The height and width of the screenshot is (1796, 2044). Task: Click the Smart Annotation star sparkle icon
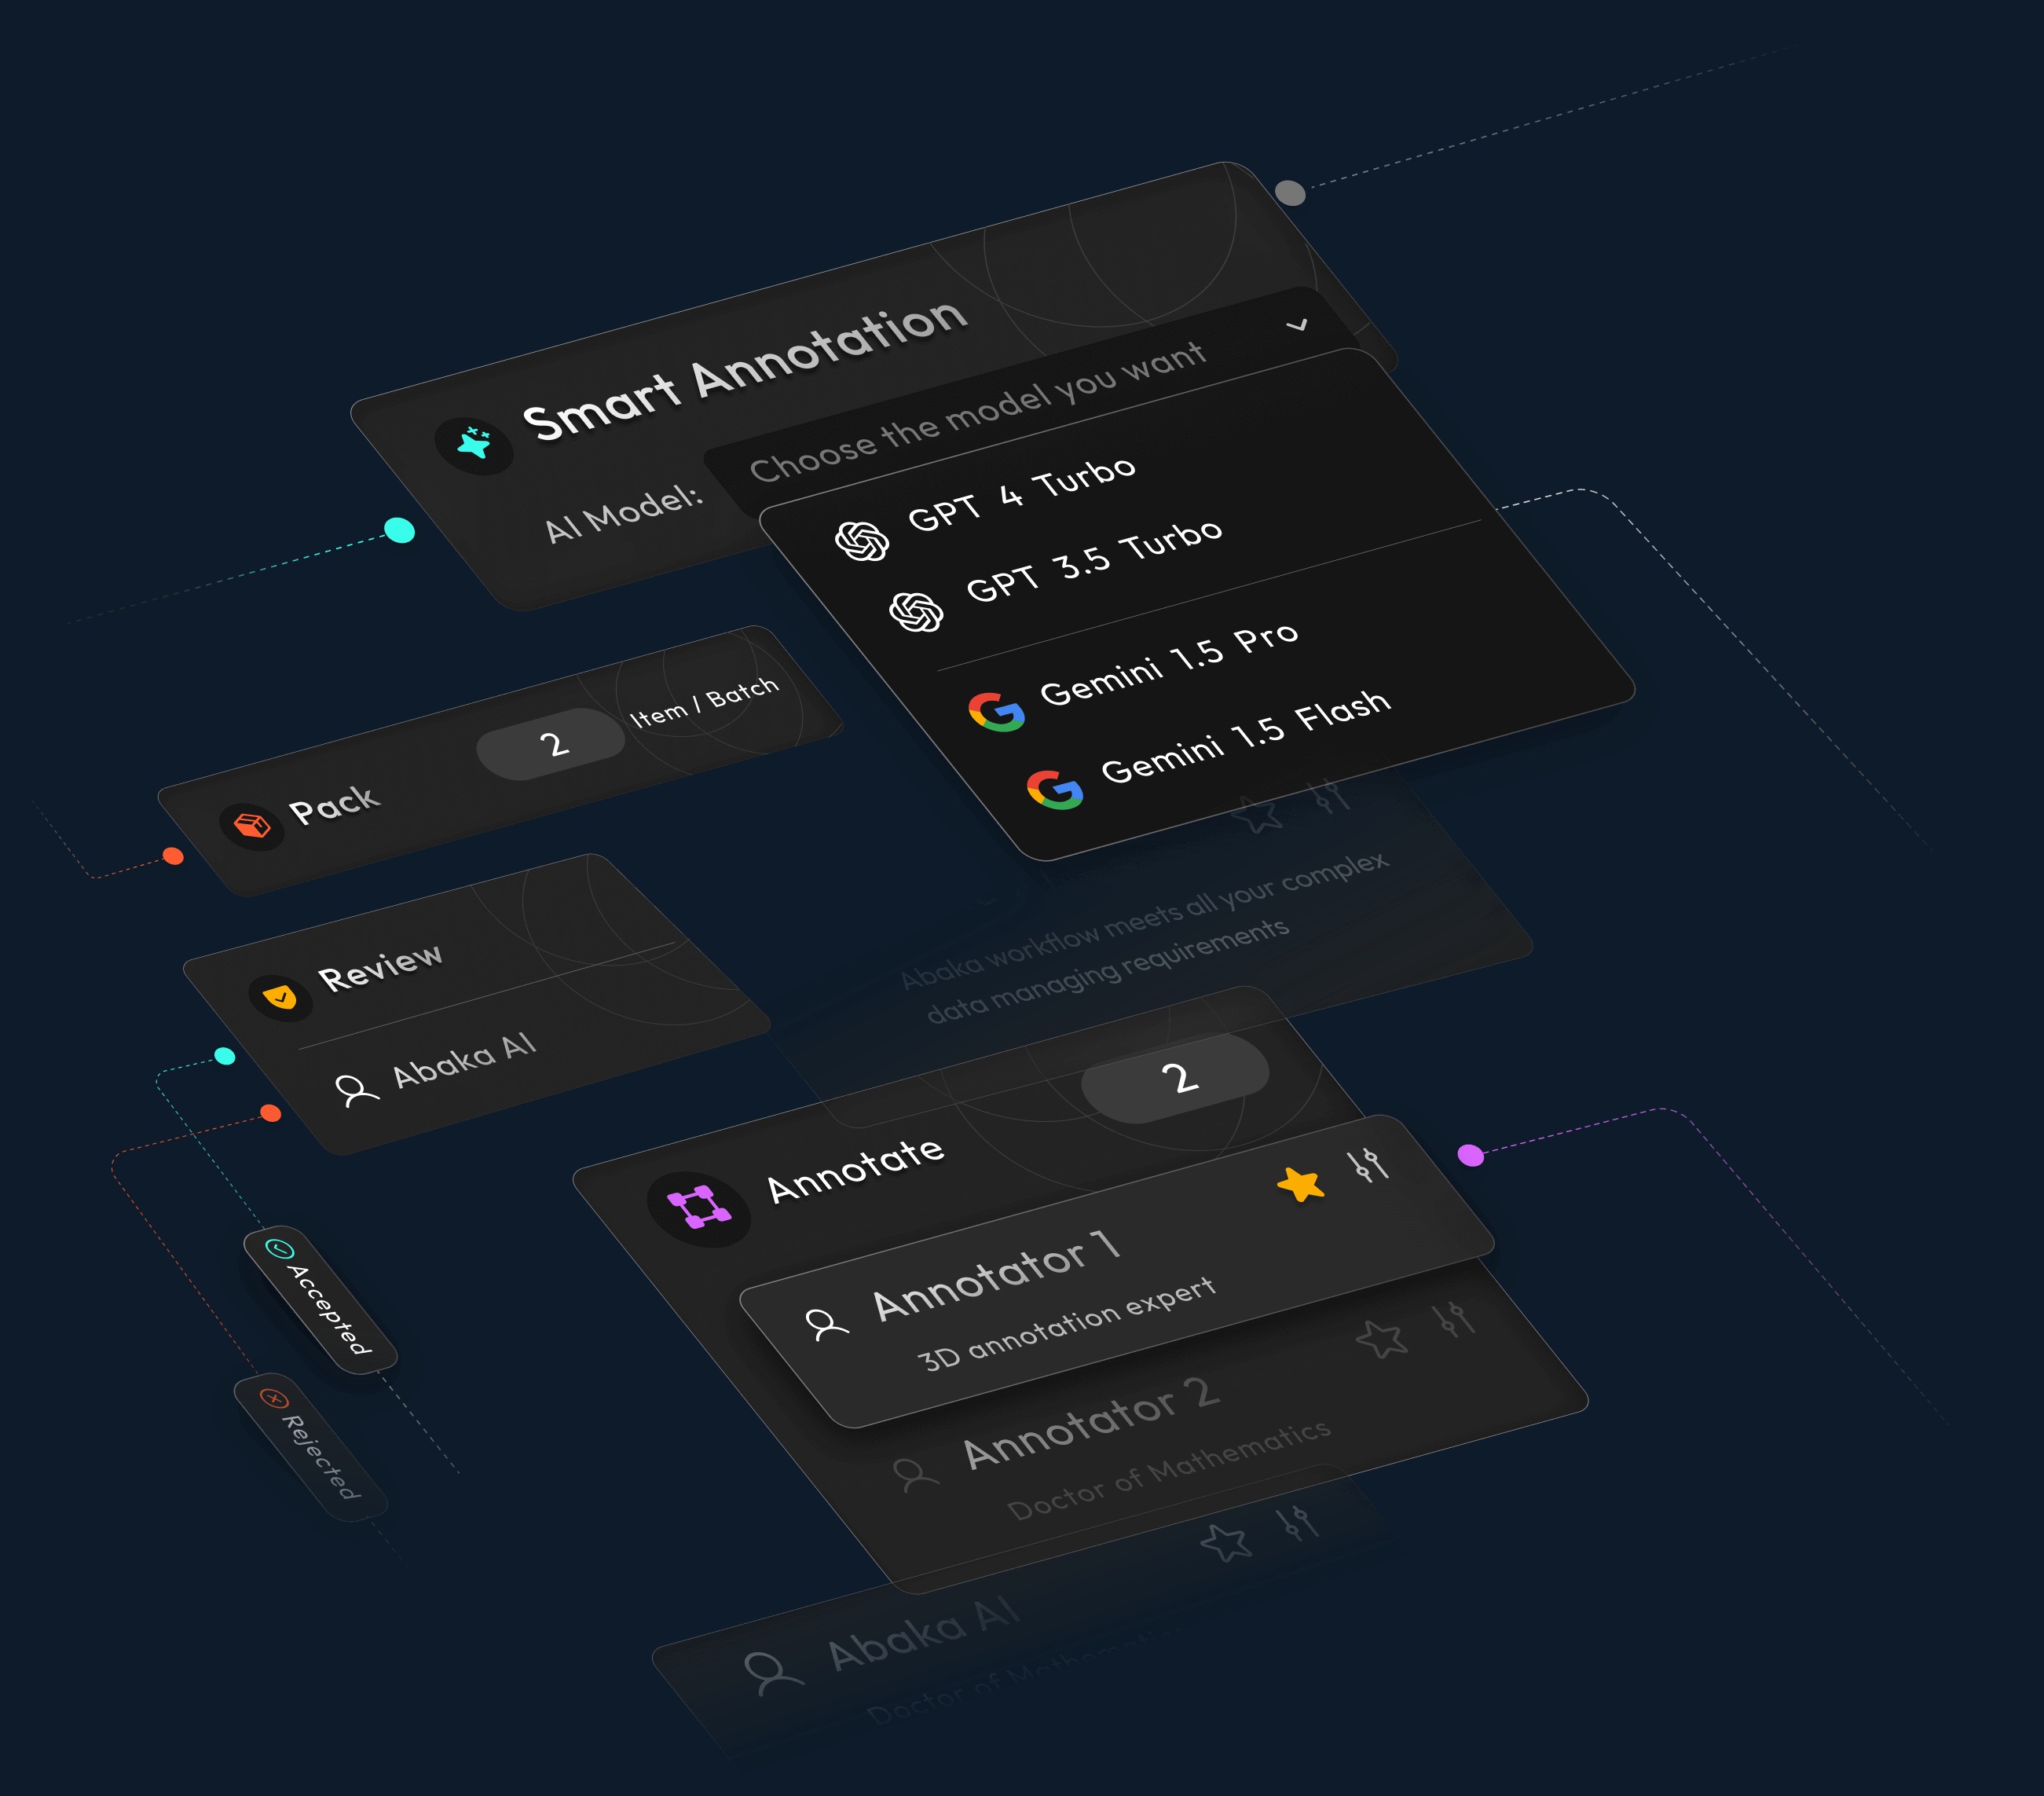[x=474, y=443]
